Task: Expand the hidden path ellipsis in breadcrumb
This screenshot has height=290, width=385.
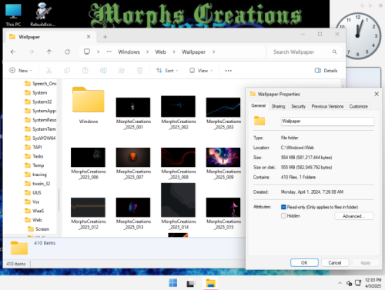Action: tap(109, 52)
